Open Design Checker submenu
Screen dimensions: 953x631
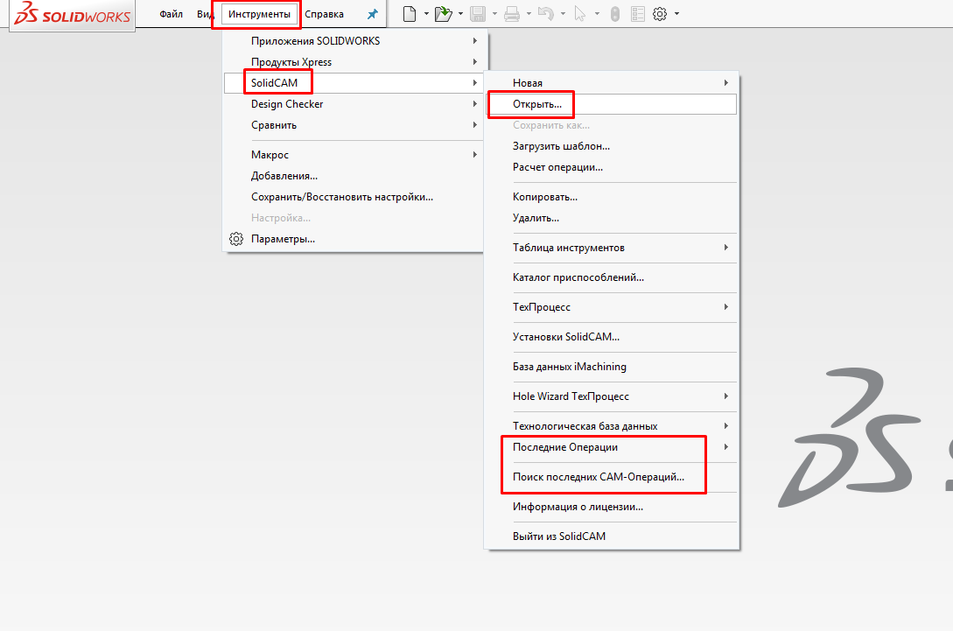pyautogui.click(x=354, y=104)
